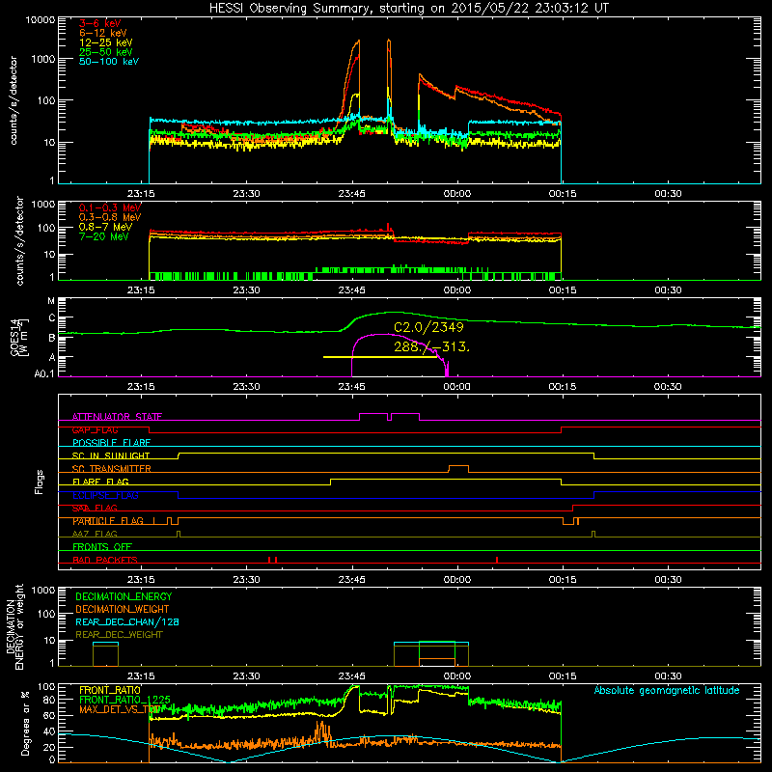Click the FRONTS_OFF flag label
Image resolution: width=772 pixels, height=772 pixels.
click(102, 547)
